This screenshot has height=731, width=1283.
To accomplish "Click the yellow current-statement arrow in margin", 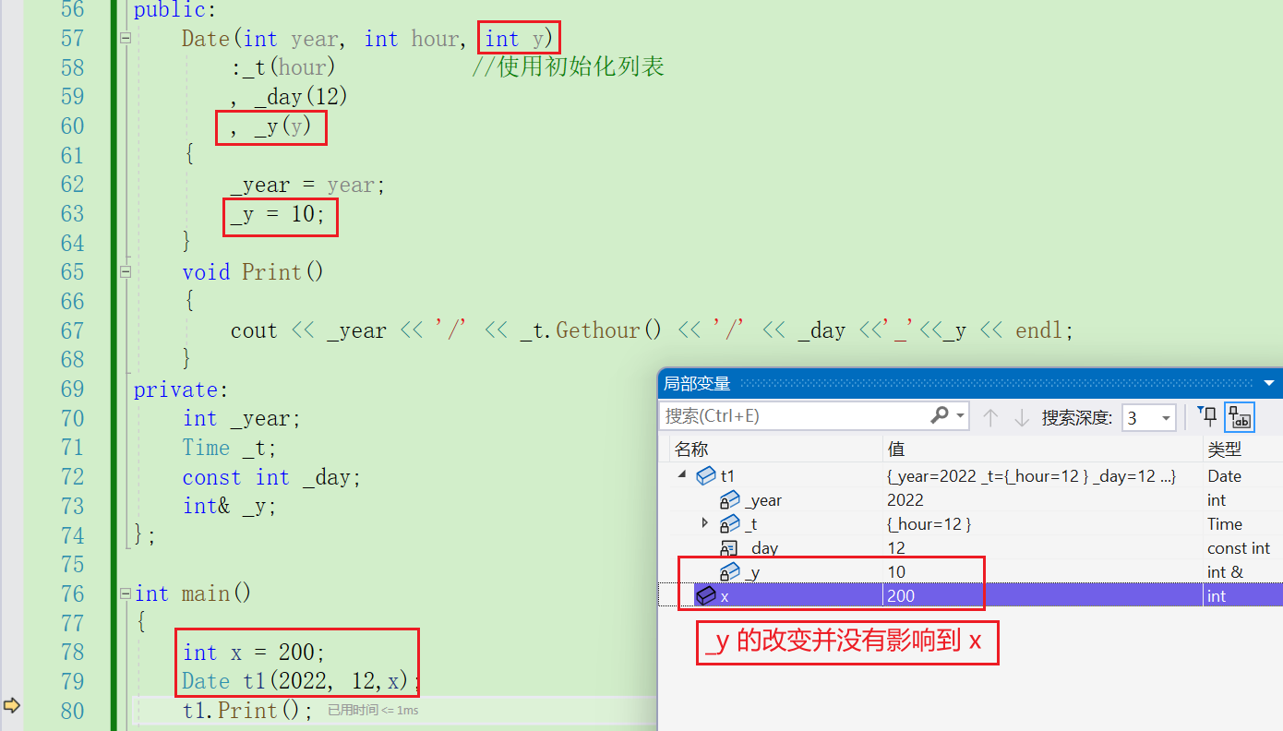I will [11, 706].
